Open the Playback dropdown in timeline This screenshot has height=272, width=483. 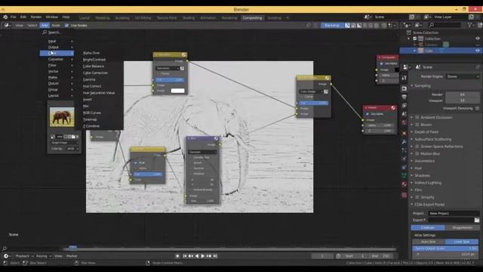click(x=24, y=256)
